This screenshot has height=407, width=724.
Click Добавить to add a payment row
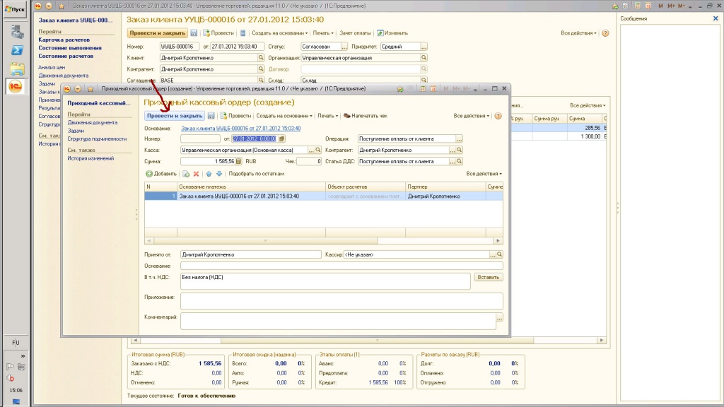[161, 174]
